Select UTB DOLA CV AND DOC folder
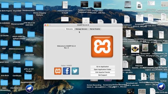 click(29, 17)
